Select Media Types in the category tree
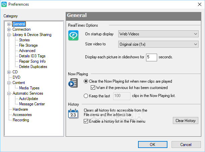This screenshot has width=205, height=152. 29,88
